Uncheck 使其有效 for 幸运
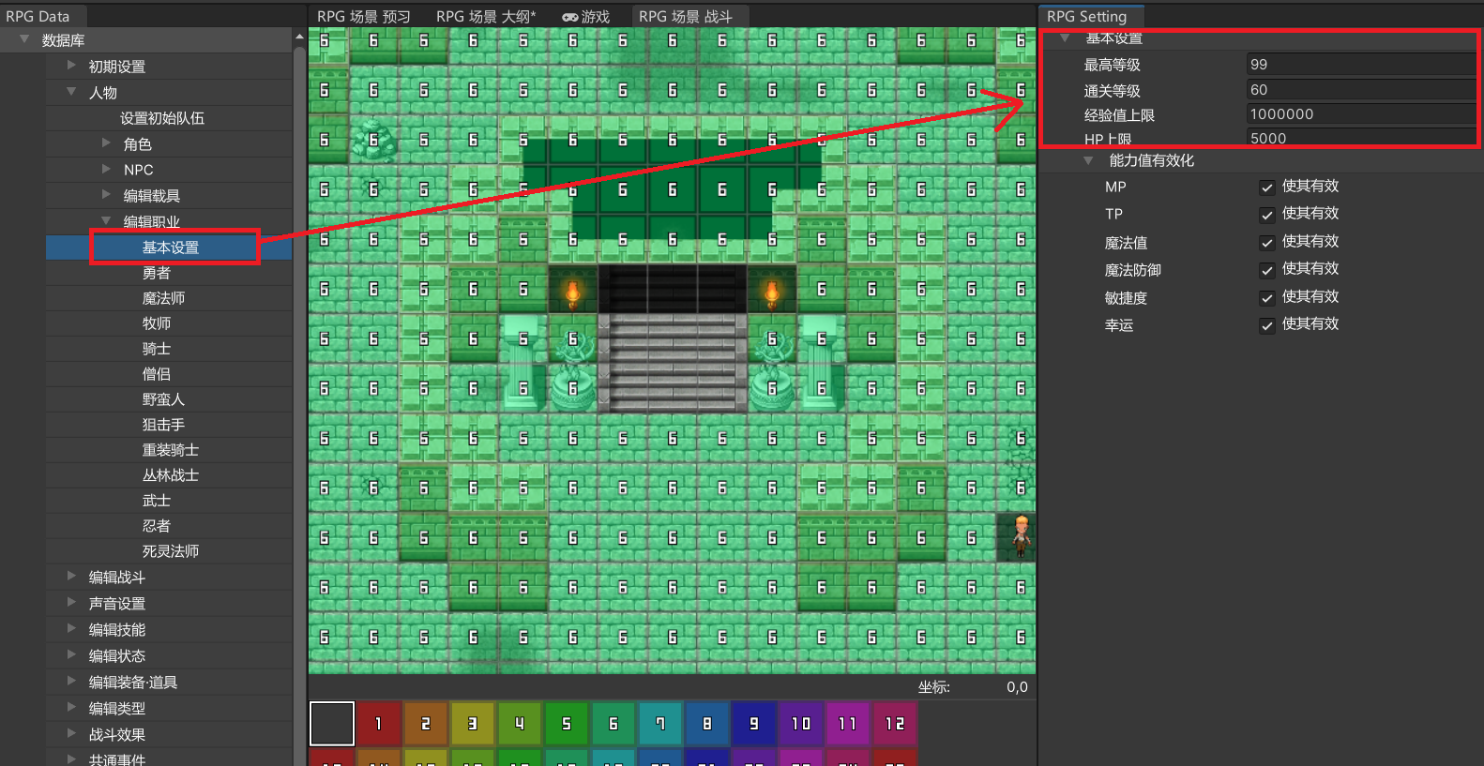Viewport: 1484px width, 766px height. (x=1266, y=325)
